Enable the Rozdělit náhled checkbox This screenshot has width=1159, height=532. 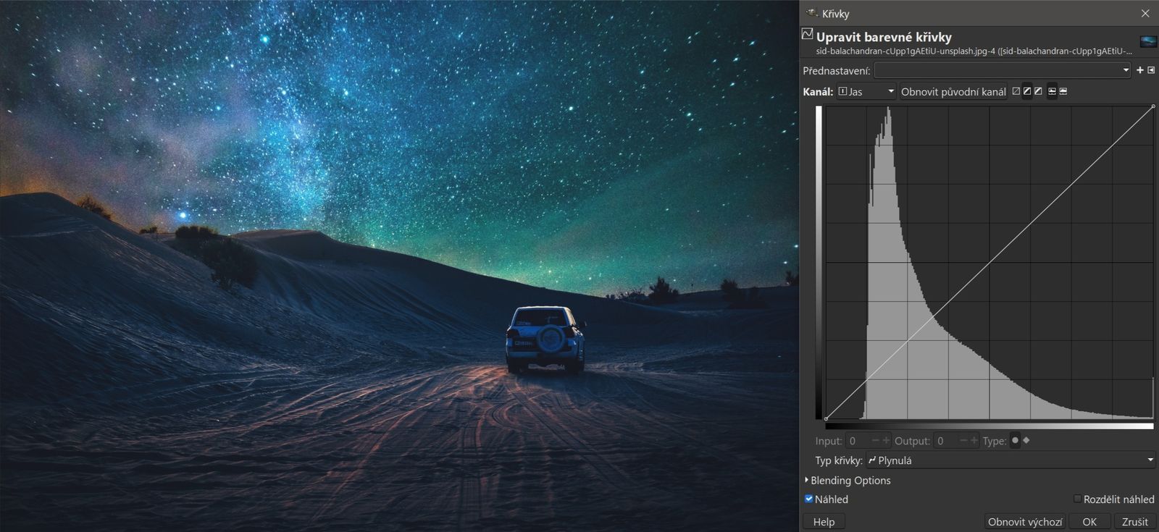pyautogui.click(x=1077, y=499)
